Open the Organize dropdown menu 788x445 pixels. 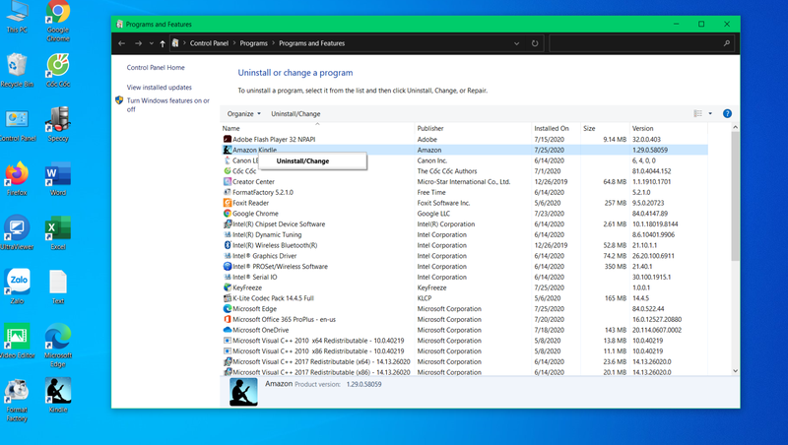243,113
